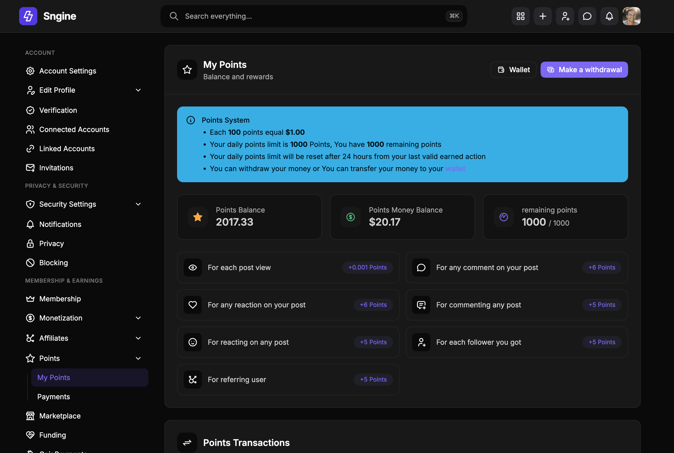Focus the Search everything field
This screenshot has height=453, width=674.
pos(314,16)
